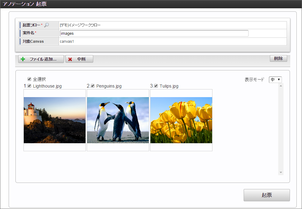Screen dimensions: 302x209
Task: Click the Tulips.jpg filename text
Action: 169,86
